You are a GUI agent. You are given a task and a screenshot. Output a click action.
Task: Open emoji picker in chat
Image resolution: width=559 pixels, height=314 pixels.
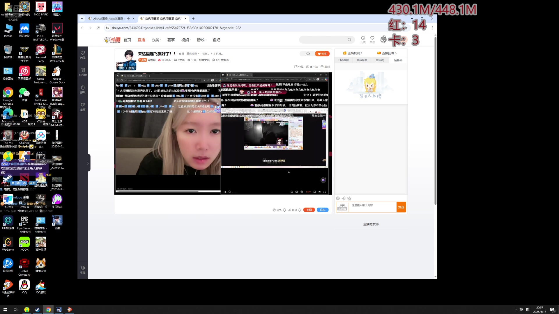338,199
